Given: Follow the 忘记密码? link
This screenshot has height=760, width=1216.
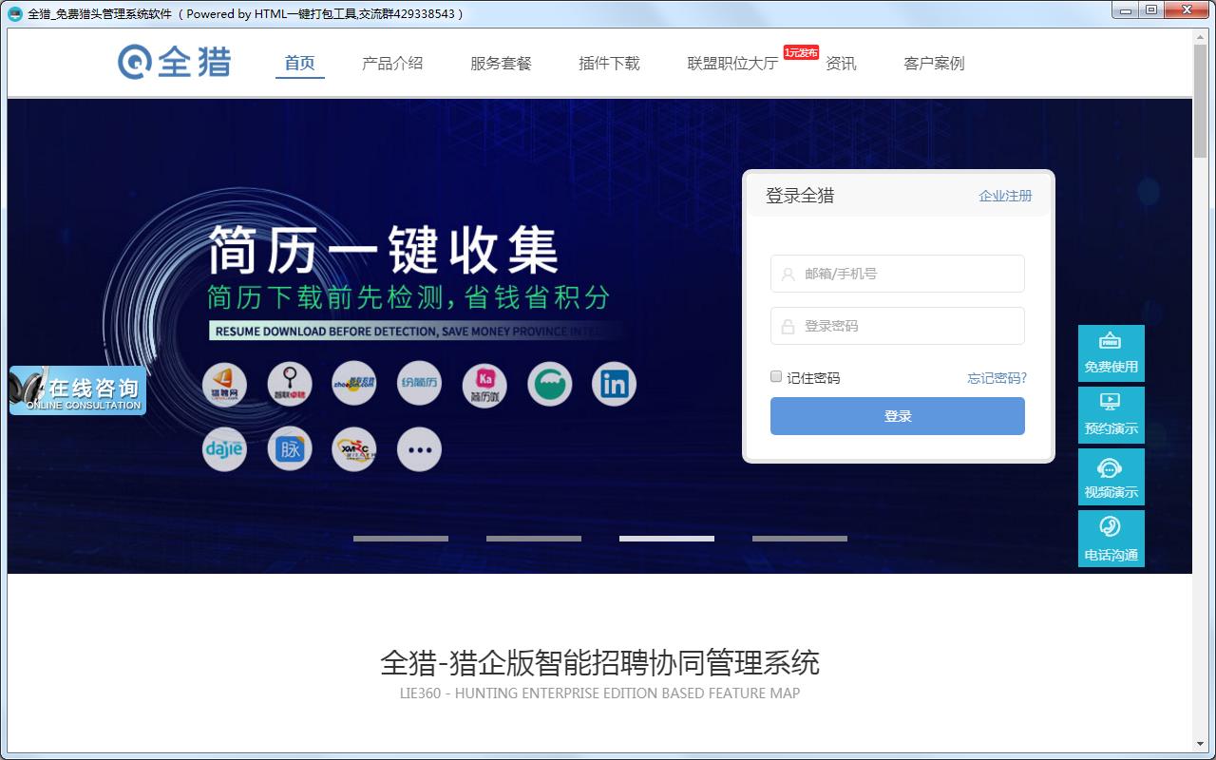Looking at the screenshot, I should 997,378.
